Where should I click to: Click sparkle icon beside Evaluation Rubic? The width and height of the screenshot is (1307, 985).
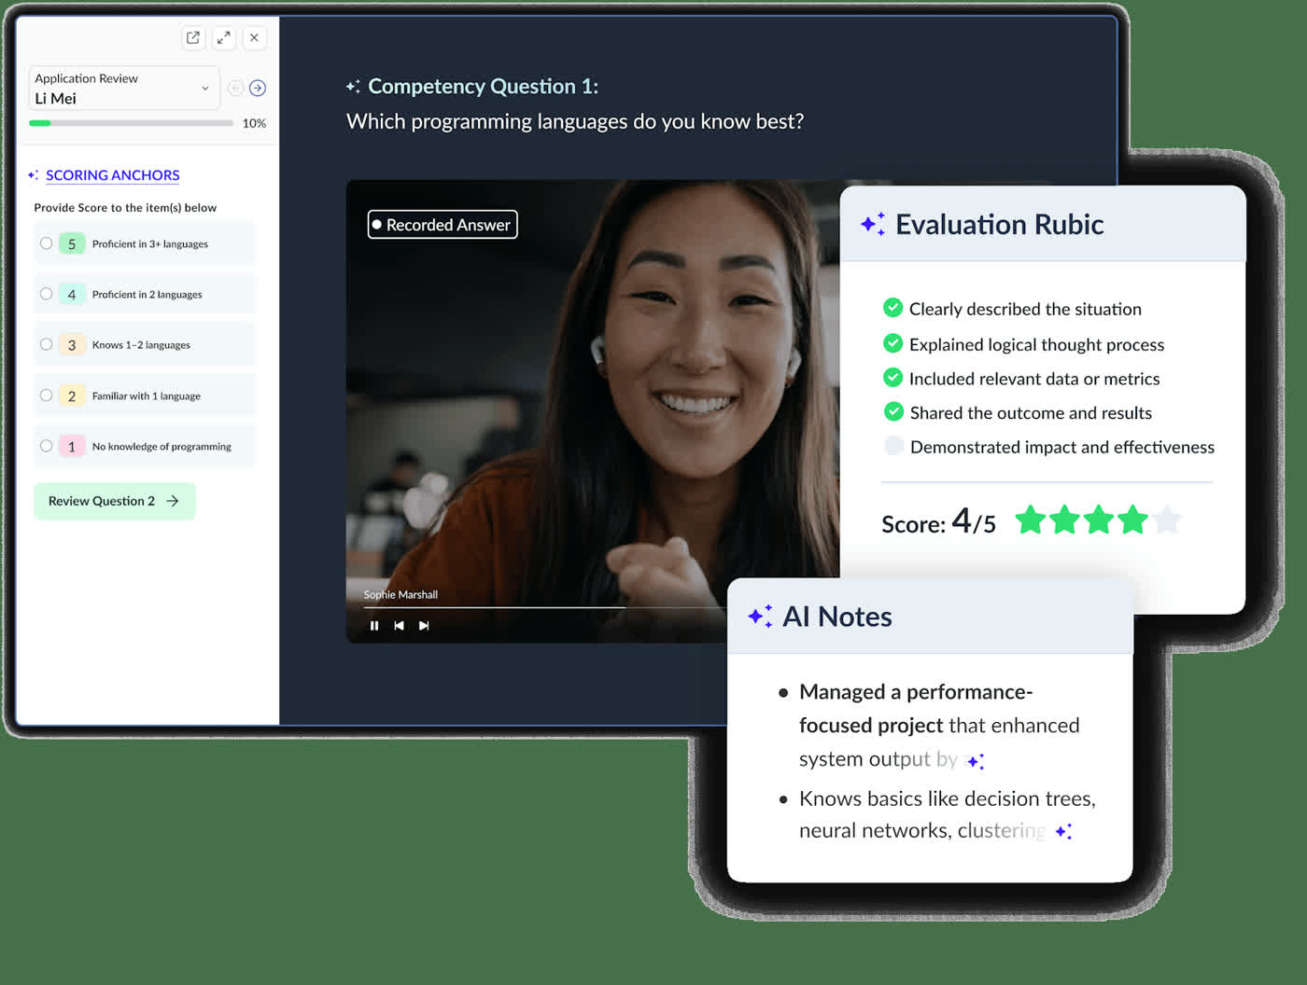873,225
